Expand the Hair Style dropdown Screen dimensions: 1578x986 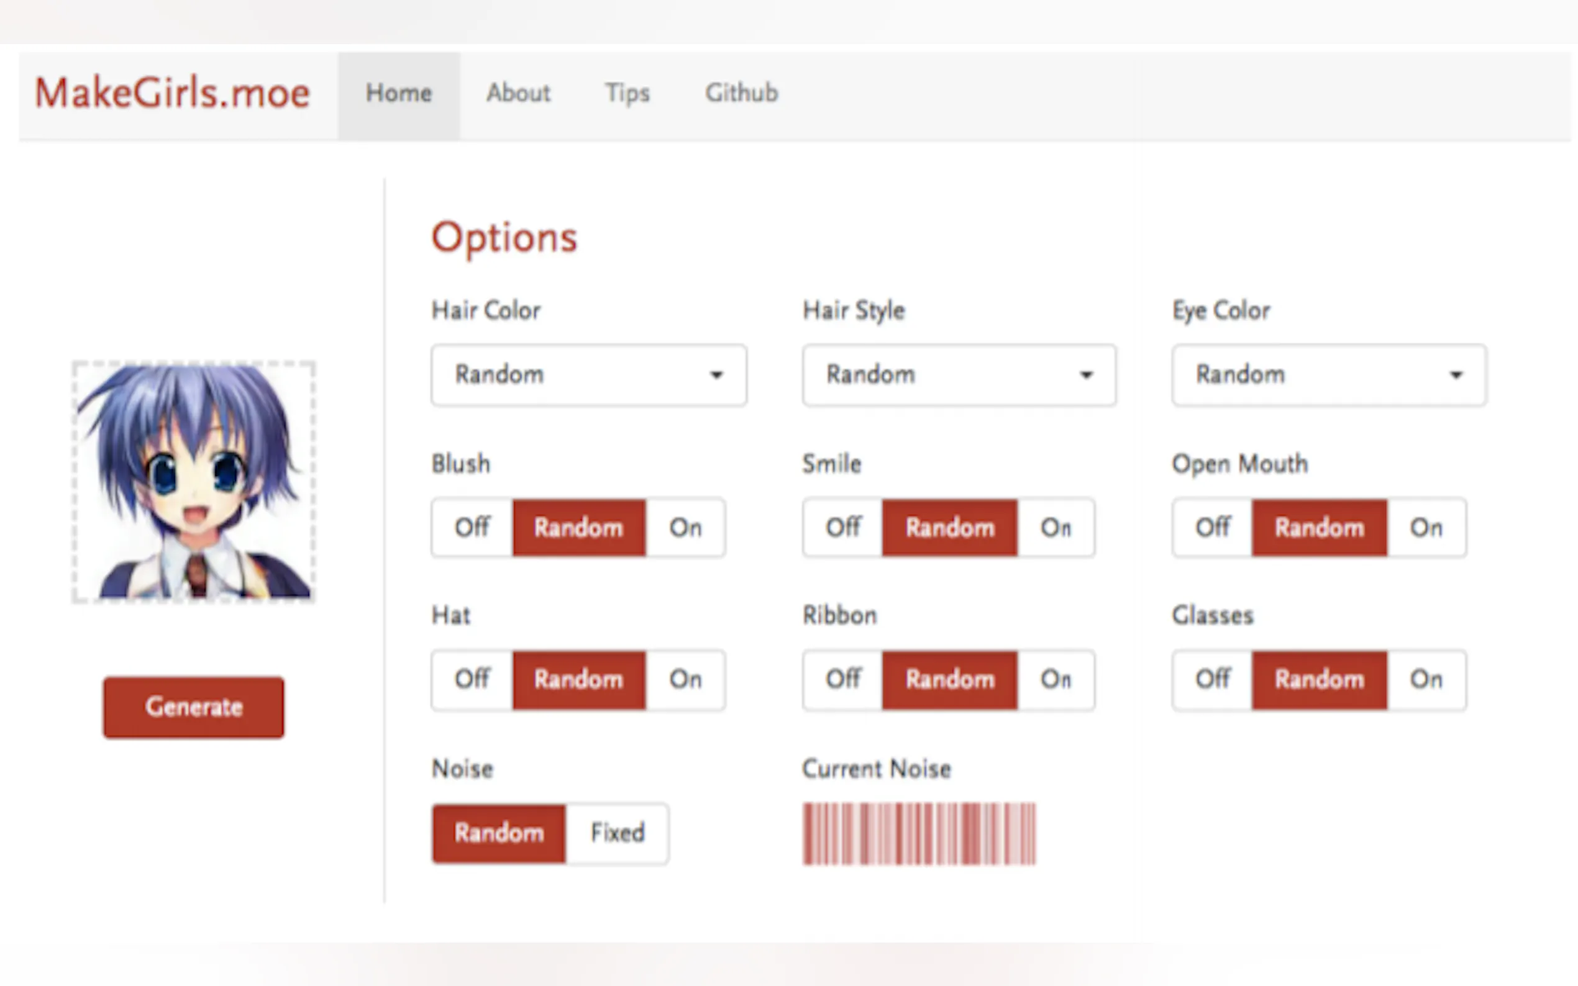[x=958, y=375]
